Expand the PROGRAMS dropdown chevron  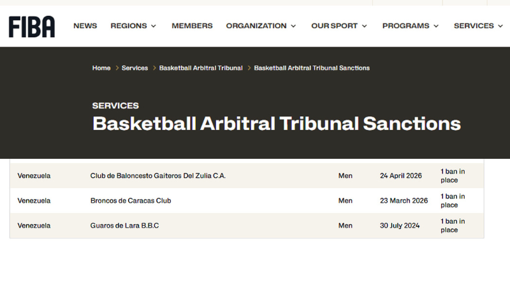pos(436,26)
